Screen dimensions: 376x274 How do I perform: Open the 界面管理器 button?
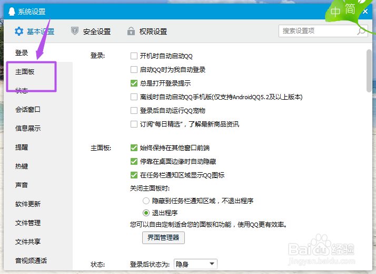click(163, 238)
